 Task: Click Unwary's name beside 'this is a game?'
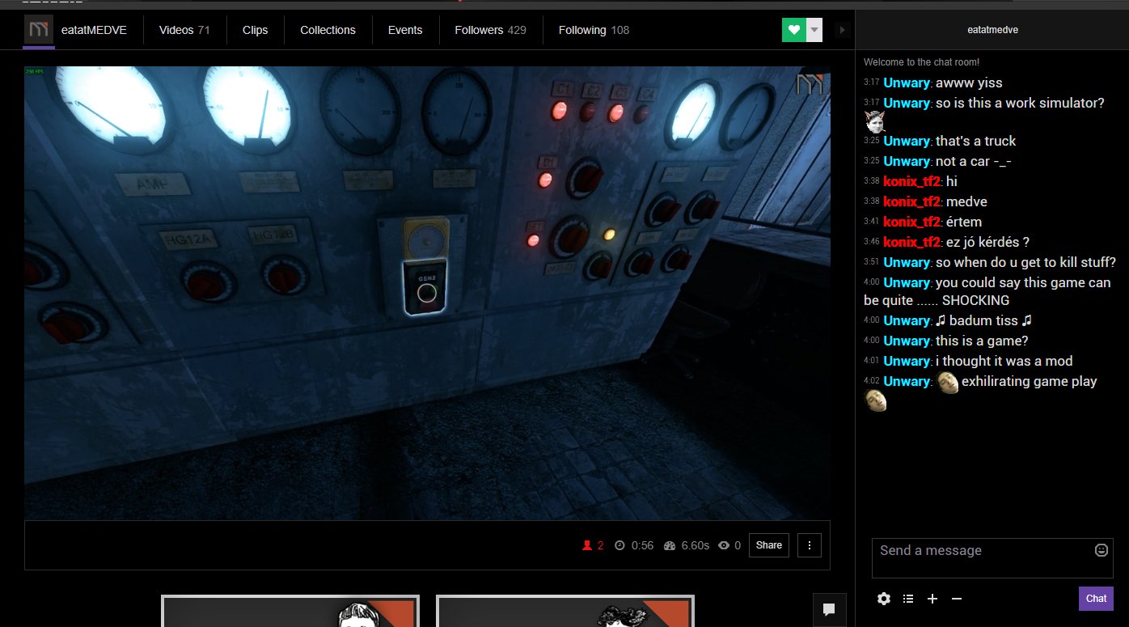(x=907, y=341)
